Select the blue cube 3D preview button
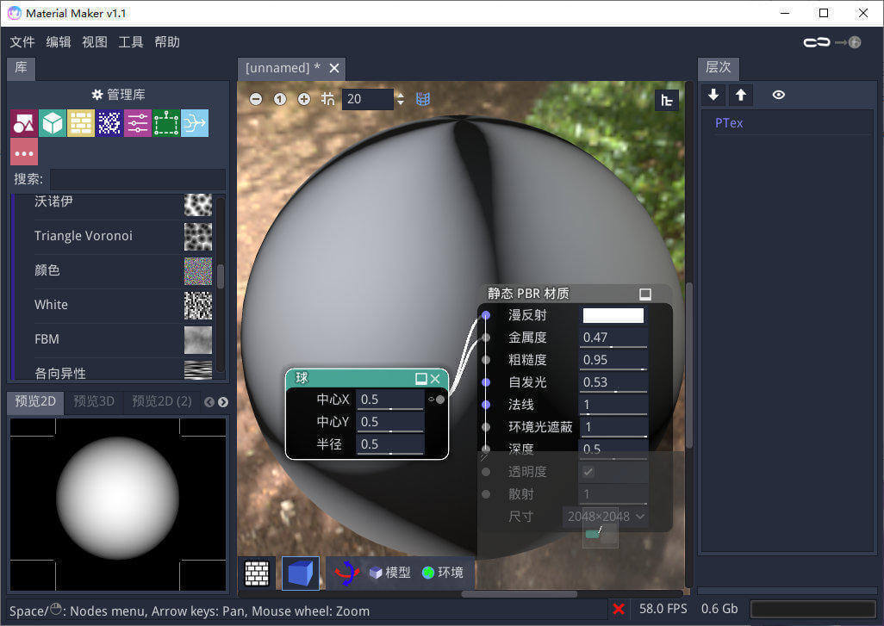This screenshot has height=626, width=884. pos(301,573)
